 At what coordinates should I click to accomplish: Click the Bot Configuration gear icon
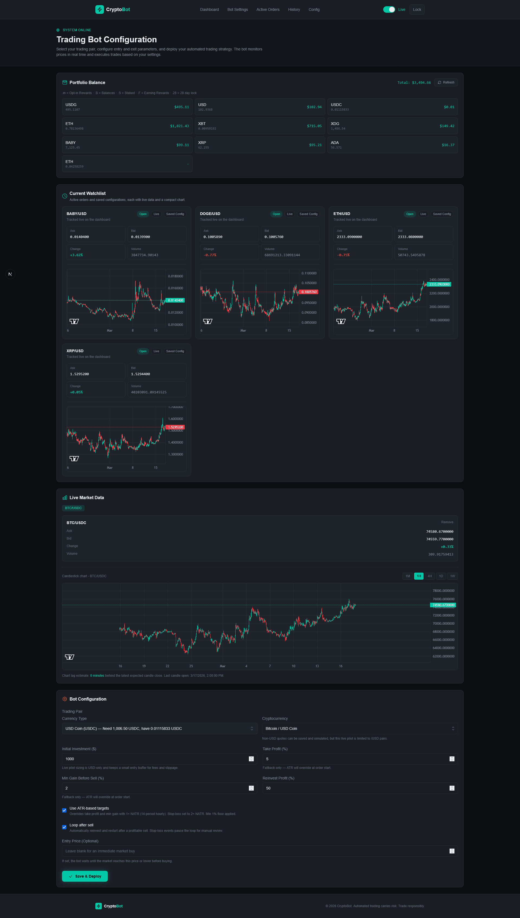click(x=65, y=699)
